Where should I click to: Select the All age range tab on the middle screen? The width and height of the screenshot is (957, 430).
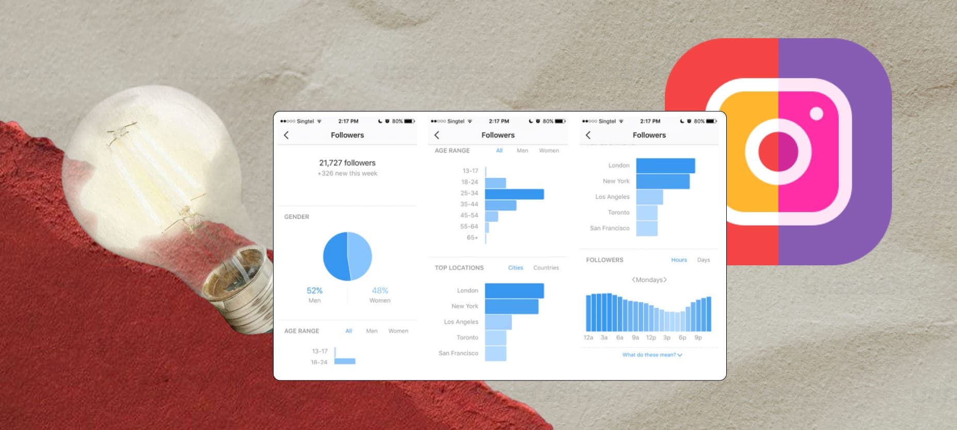pyautogui.click(x=499, y=151)
